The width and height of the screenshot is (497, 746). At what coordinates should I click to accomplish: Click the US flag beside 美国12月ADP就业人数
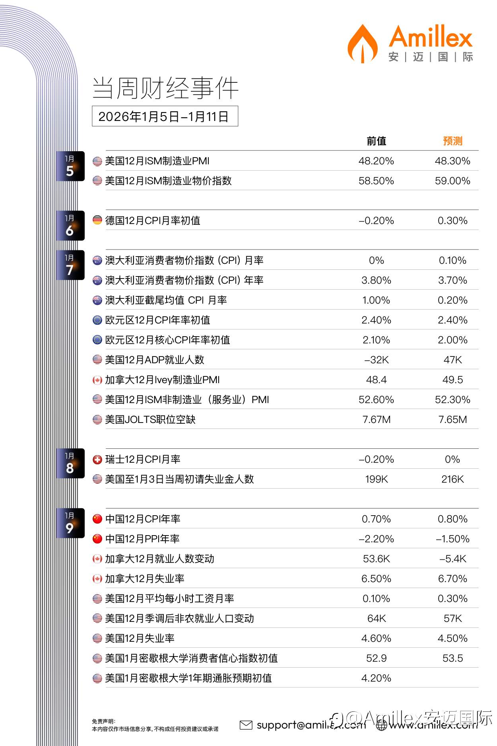tap(97, 360)
